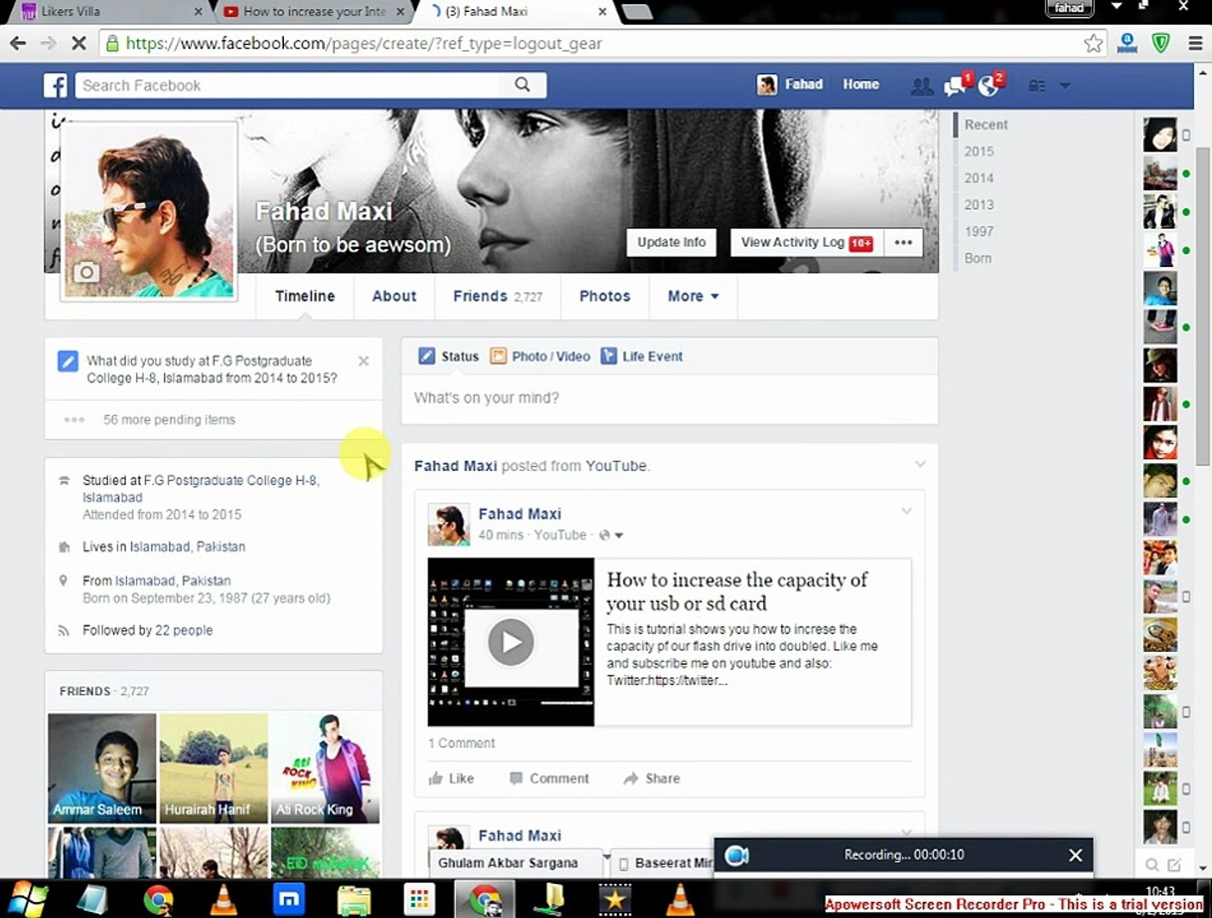
Task: Click the camera icon on the profile picture
Action: (86, 272)
